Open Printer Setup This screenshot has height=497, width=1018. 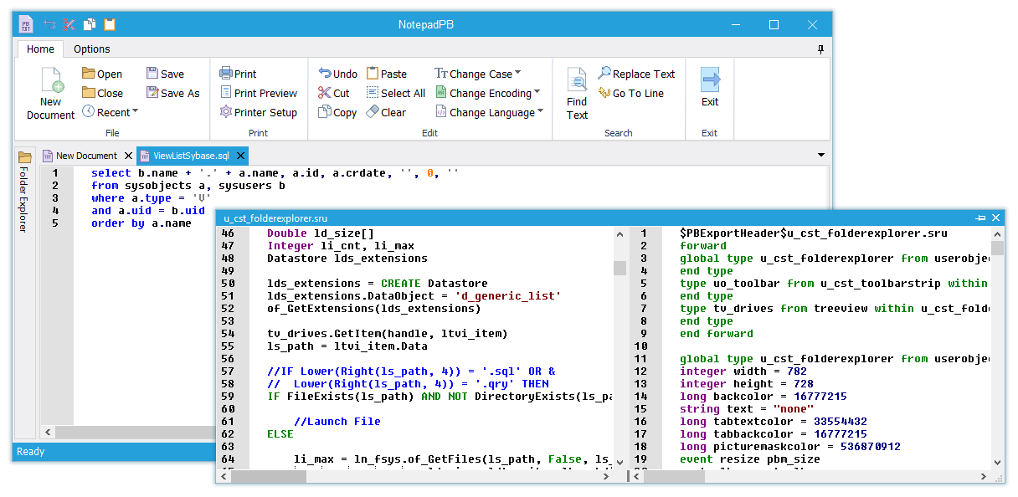pyautogui.click(x=259, y=112)
